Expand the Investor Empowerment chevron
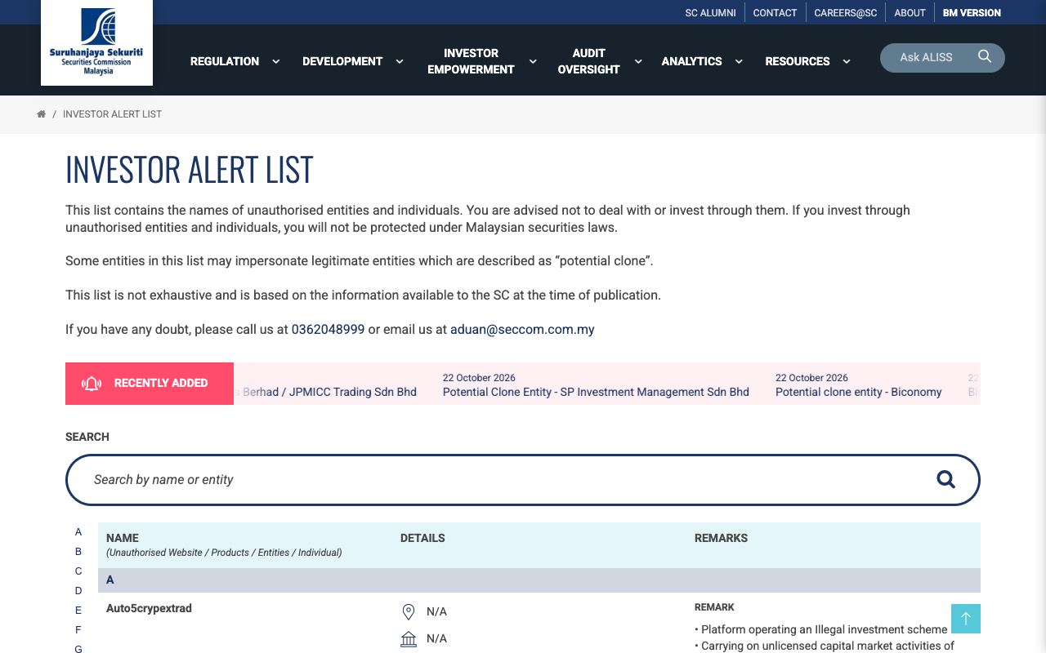The width and height of the screenshot is (1046, 653). pyautogui.click(x=533, y=61)
